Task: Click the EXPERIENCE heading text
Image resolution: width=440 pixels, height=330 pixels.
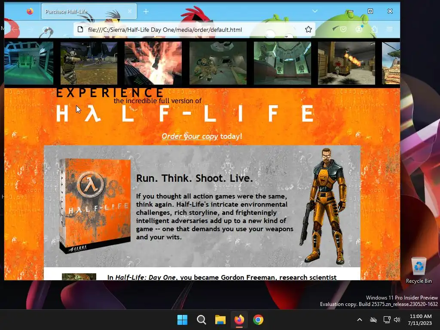Action: tap(110, 93)
